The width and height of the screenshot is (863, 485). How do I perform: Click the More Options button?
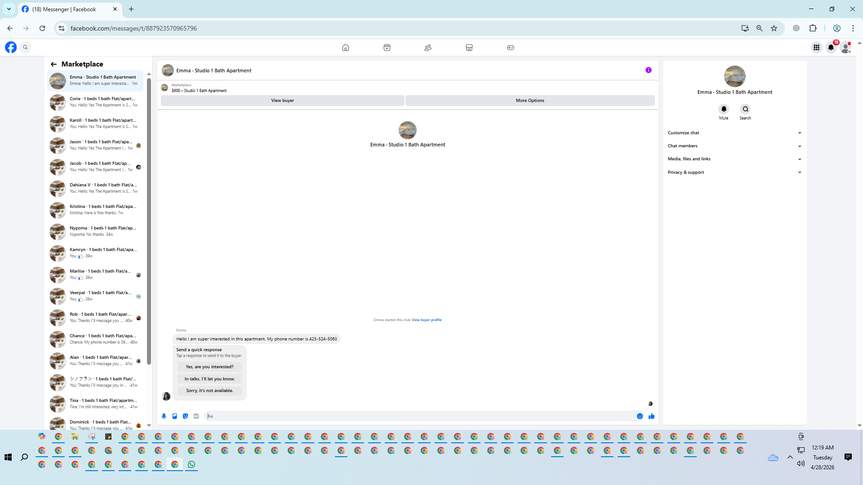(530, 101)
